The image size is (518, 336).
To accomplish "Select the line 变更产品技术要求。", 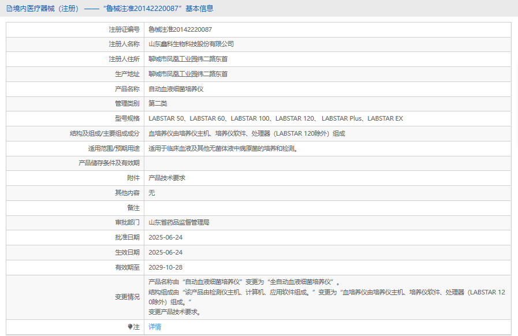I will click(175, 312).
